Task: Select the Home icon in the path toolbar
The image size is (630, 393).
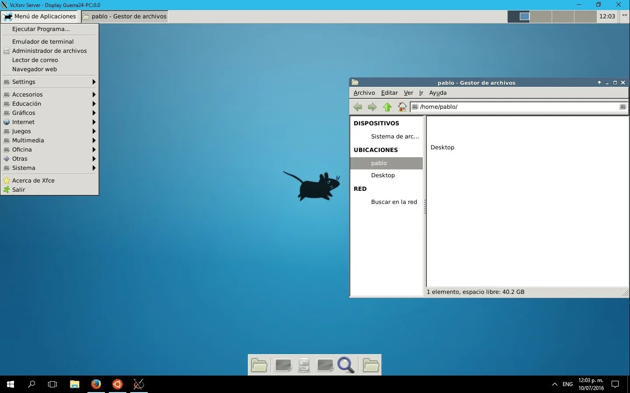Action: pos(402,107)
